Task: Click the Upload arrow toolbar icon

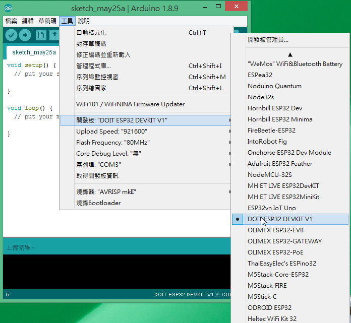Action: tap(25, 35)
